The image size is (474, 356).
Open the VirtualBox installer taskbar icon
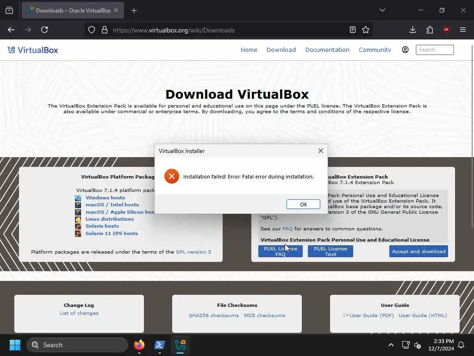[180, 345]
